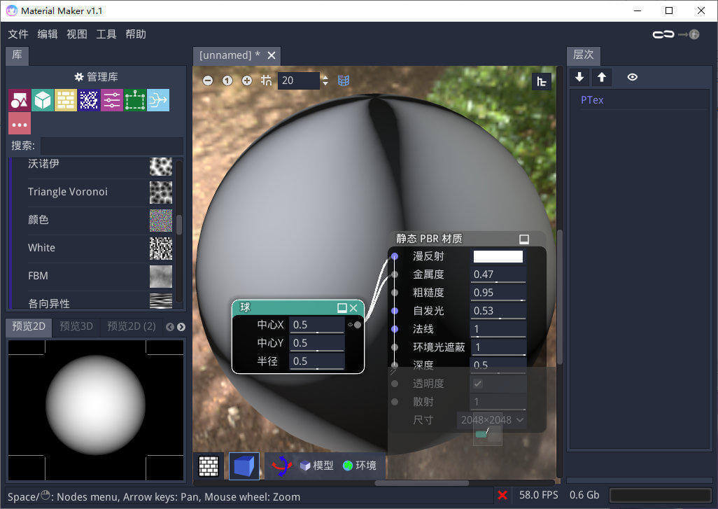Toggle layer visibility eye icon
This screenshot has height=509, width=718.
tap(633, 77)
